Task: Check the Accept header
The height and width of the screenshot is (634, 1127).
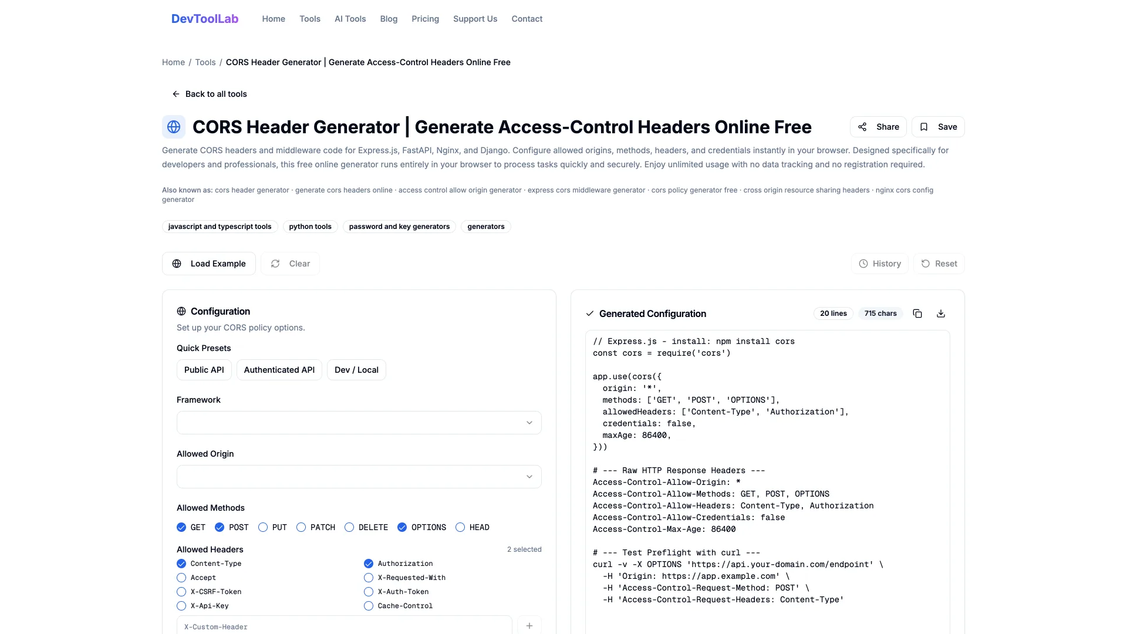Action: (181, 578)
